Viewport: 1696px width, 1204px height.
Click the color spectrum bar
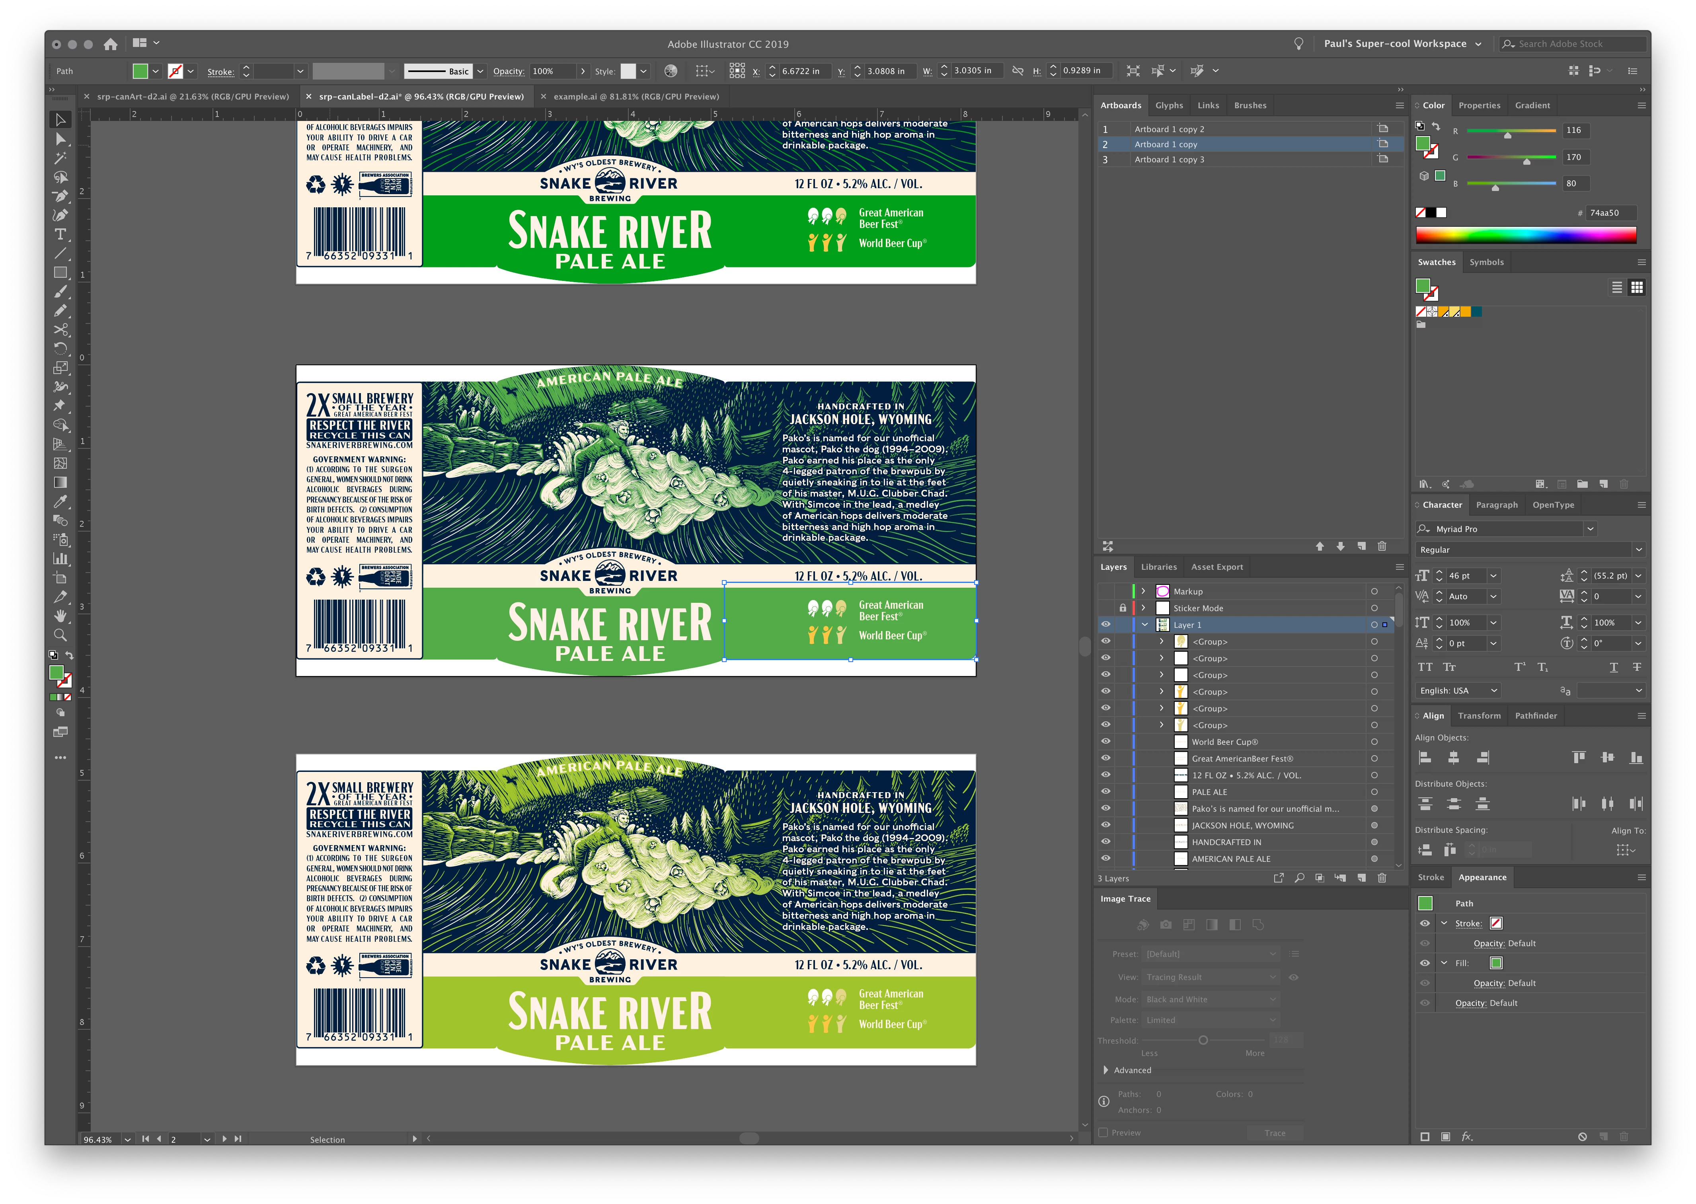coord(1526,236)
